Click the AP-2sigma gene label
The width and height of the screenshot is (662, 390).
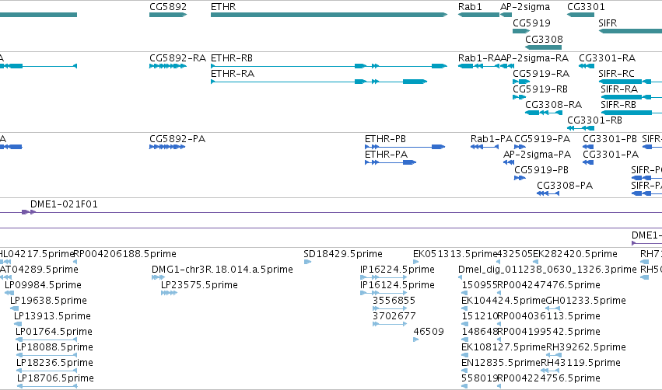tap(525, 7)
